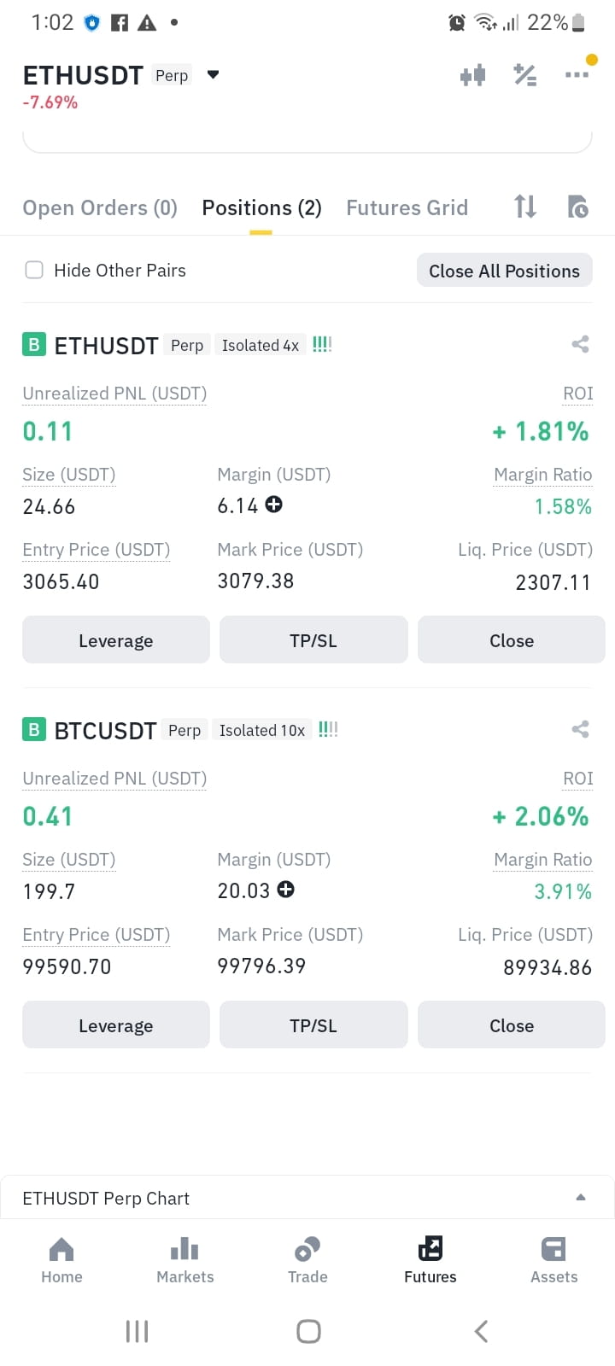The height and width of the screenshot is (1366, 615).
Task: Open TP/SL for the BTCUSDT position
Action: [313, 1024]
